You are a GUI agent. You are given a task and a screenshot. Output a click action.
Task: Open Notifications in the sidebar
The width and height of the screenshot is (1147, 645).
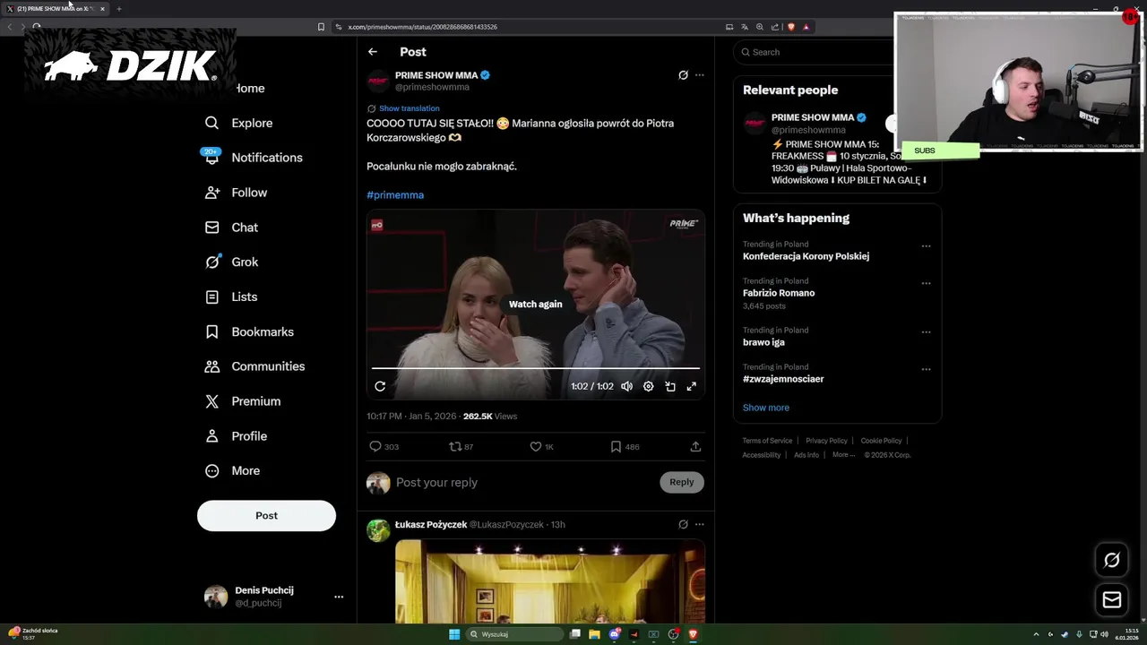point(254,158)
